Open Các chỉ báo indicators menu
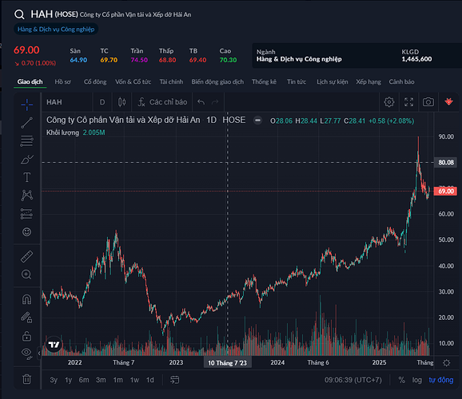The width and height of the screenshot is (462, 399). [x=162, y=102]
